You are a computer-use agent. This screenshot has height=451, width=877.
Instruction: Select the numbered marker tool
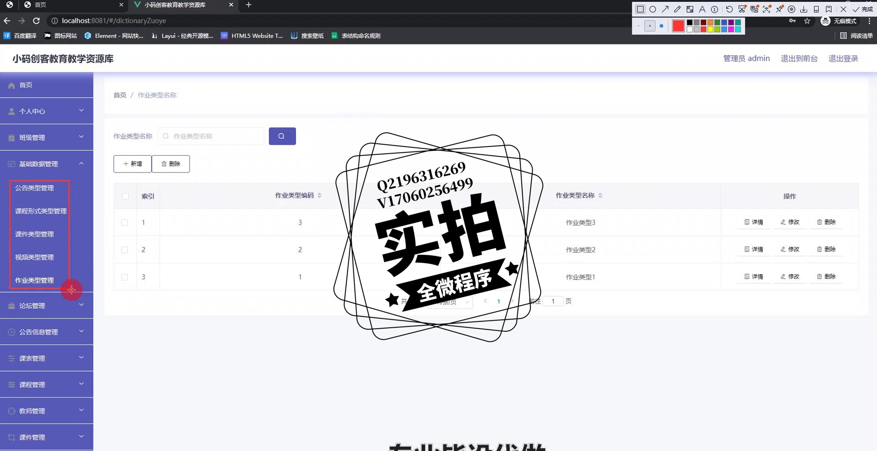click(x=714, y=9)
